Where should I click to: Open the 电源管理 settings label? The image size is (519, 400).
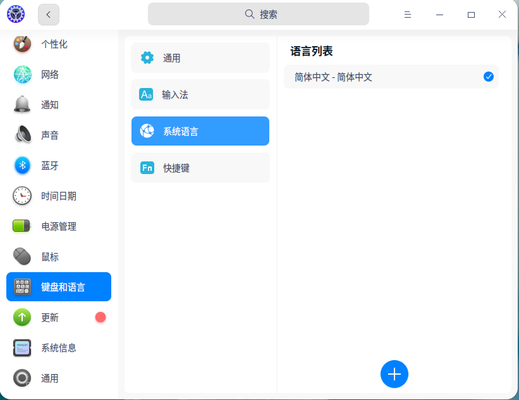click(x=59, y=226)
